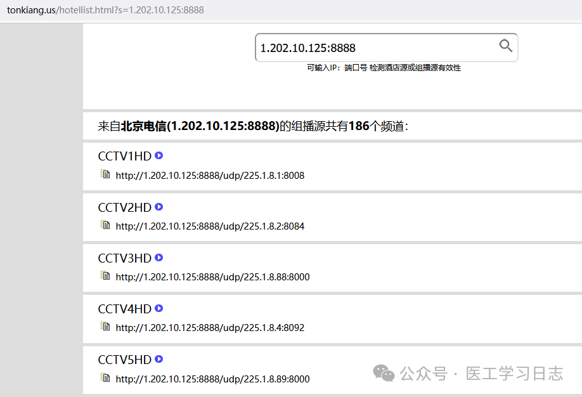Play the CCTV2HD channel
The image size is (582, 397).
[x=159, y=207]
